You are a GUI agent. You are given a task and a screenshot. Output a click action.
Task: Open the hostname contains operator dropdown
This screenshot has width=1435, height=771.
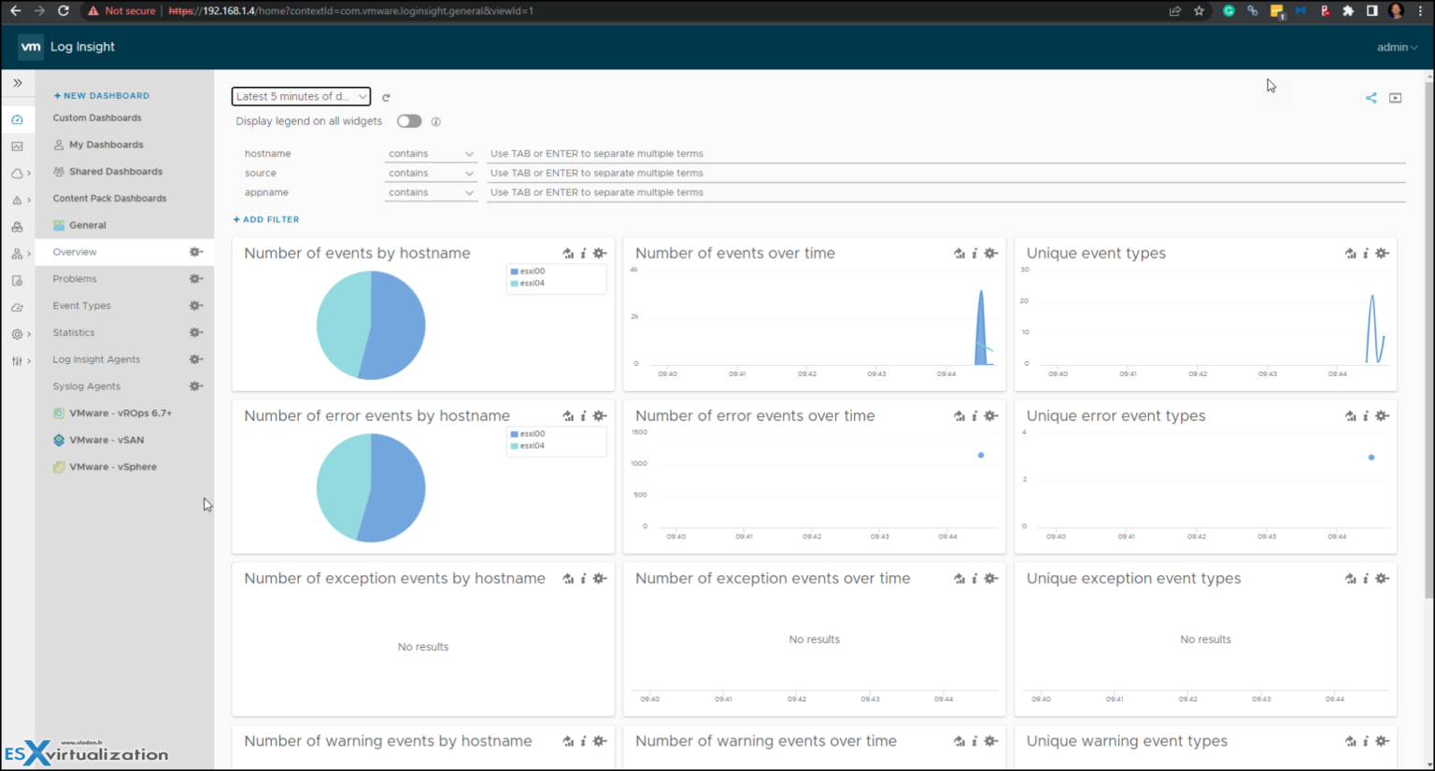tap(430, 153)
